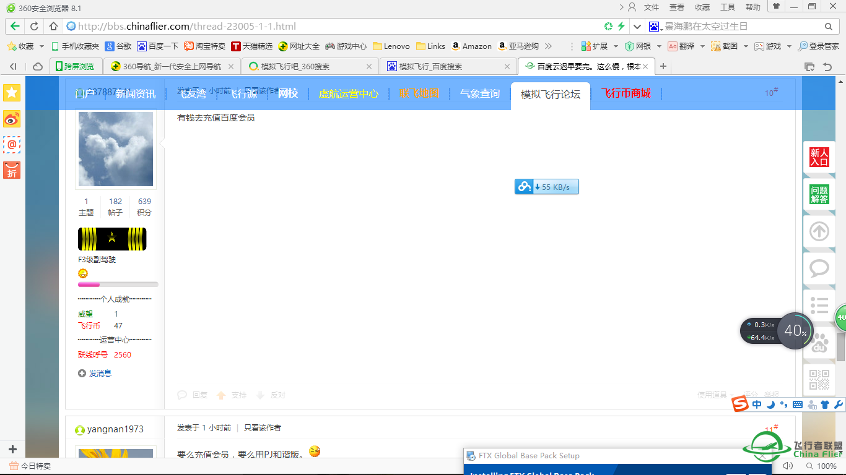
Task: Click the back-to-top arrow icon
Action: (819, 231)
